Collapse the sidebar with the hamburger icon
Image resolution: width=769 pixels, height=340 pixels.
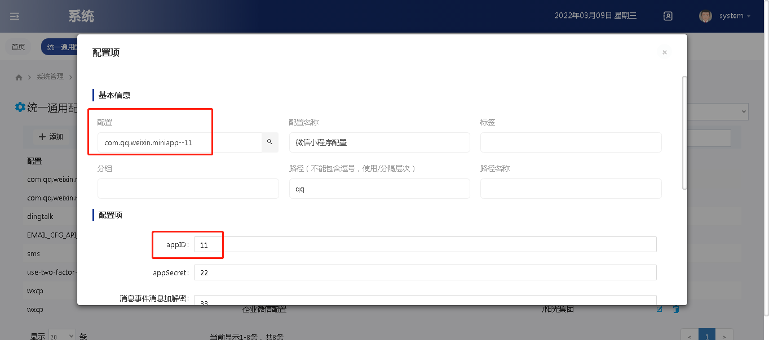click(x=15, y=16)
